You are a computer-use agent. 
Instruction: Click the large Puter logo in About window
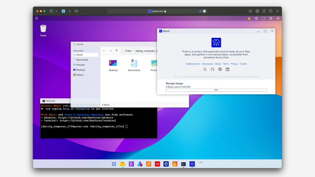pos(216,43)
